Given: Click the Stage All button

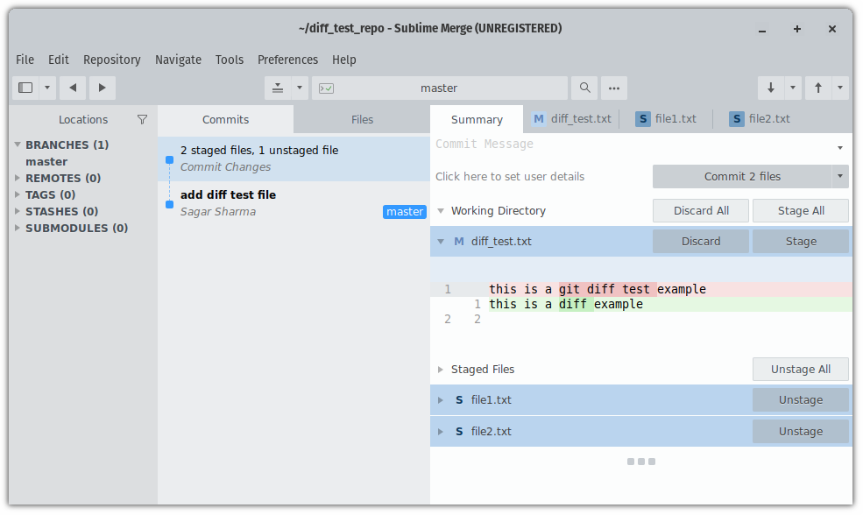Looking at the screenshot, I should point(800,210).
